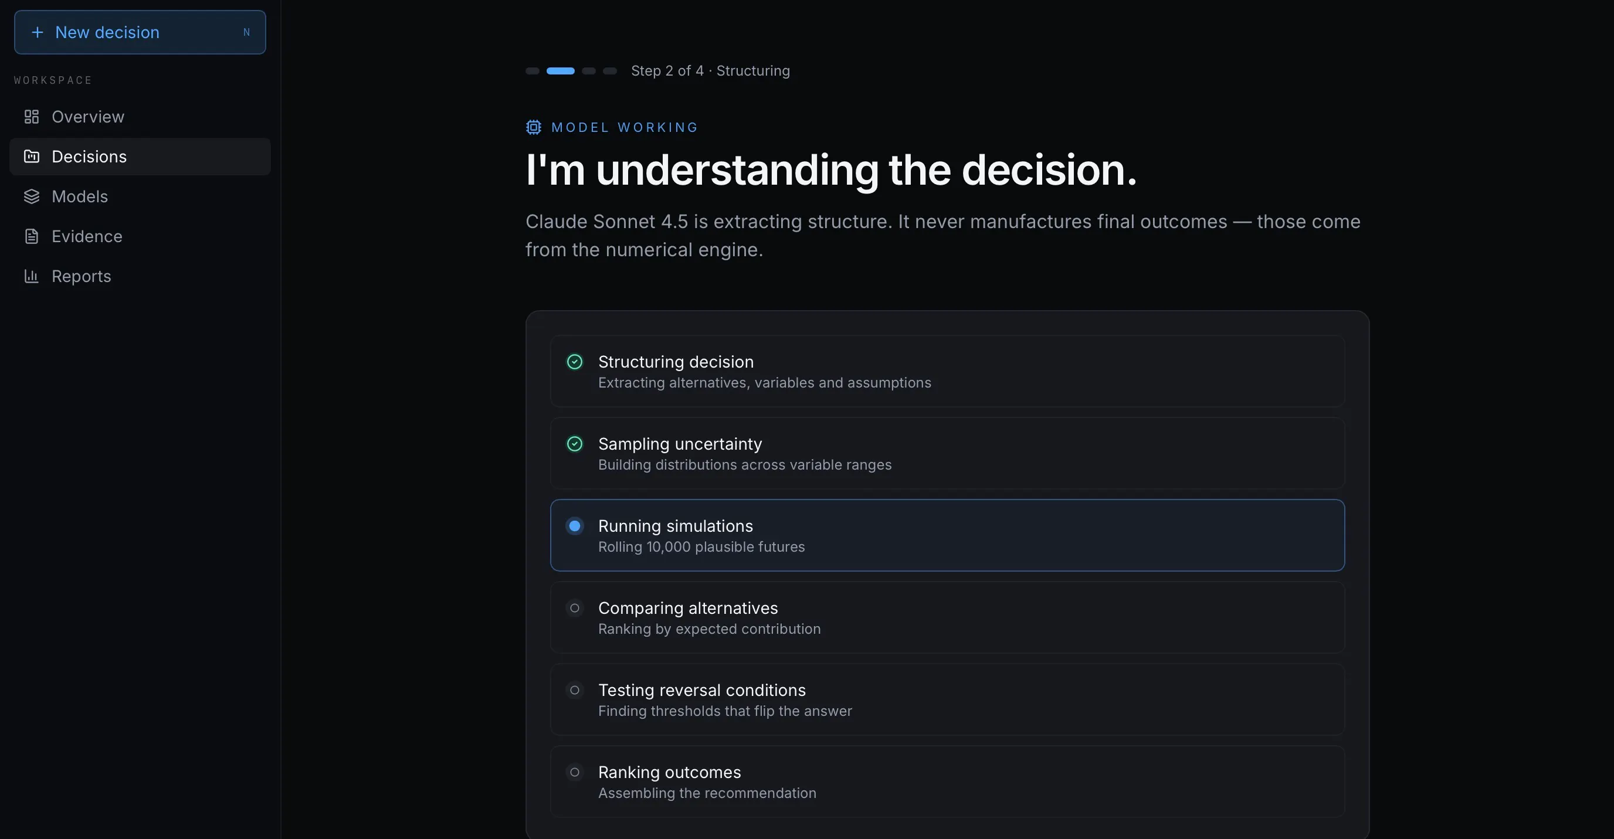Click the Reports bar chart icon

[x=31, y=276]
